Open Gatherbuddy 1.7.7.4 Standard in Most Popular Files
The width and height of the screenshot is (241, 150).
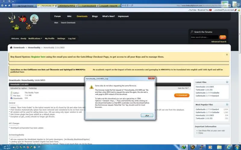pos(207,109)
